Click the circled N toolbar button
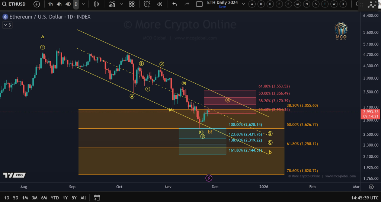Viewport: 381px width, 202px height. click(307, 4)
